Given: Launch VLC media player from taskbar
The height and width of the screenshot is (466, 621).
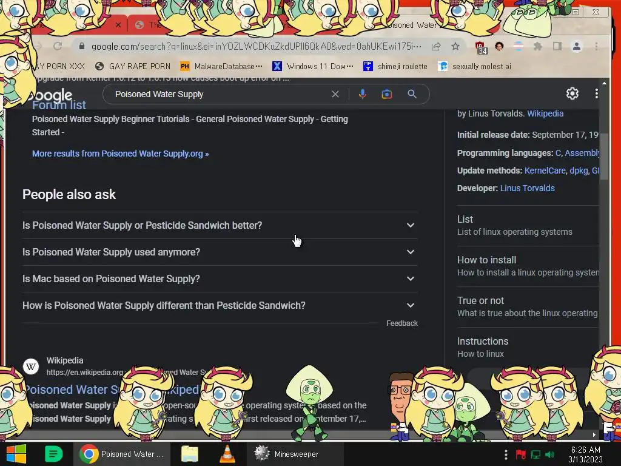Looking at the screenshot, I should 227,454.
